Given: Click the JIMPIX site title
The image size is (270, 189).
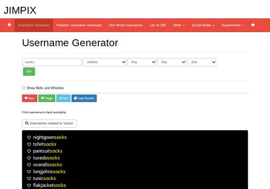Looking at the screenshot, I should click(x=20, y=10).
